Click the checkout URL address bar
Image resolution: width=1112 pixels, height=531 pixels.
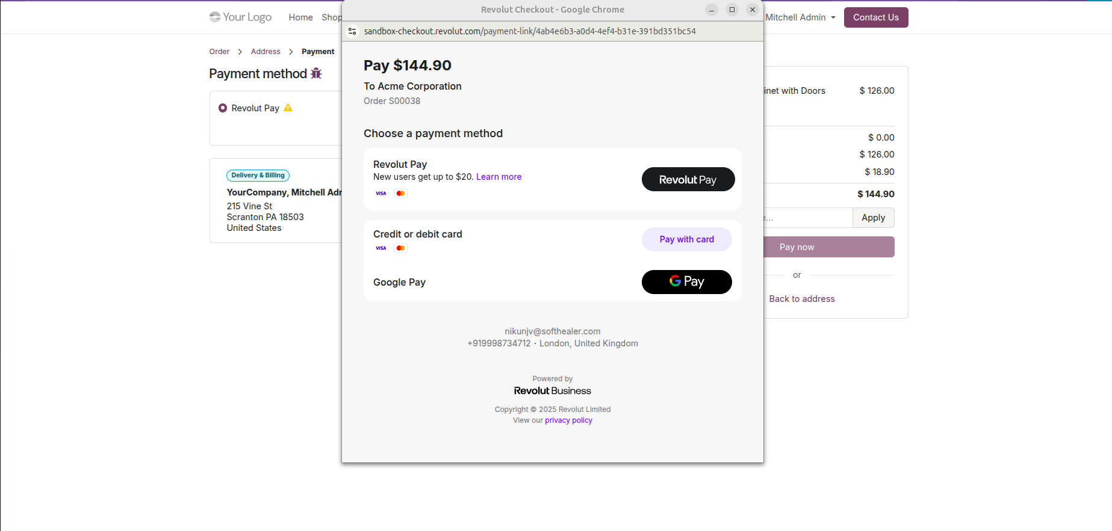[x=530, y=31]
